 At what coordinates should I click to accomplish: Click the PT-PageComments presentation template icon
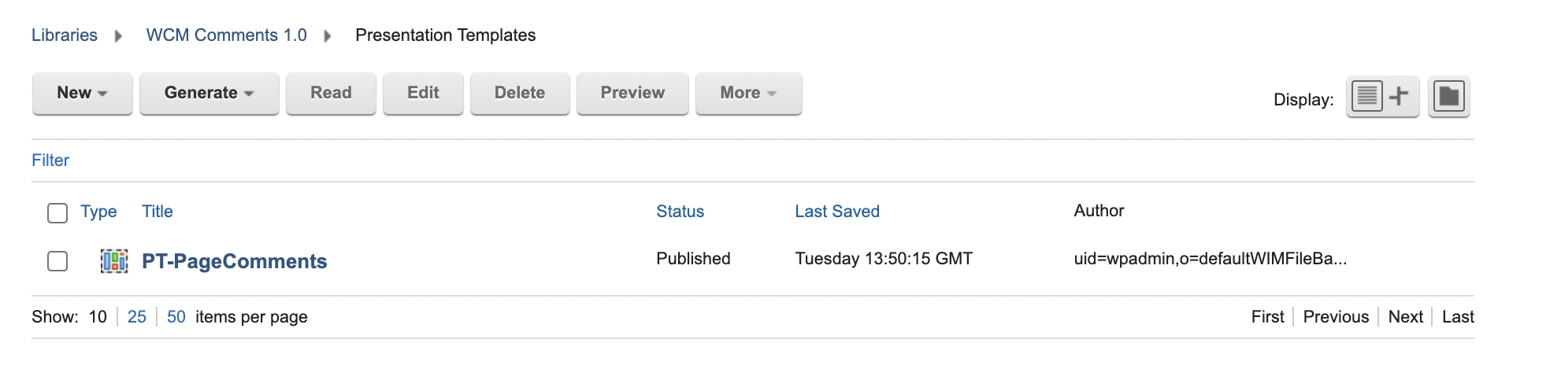click(x=114, y=261)
